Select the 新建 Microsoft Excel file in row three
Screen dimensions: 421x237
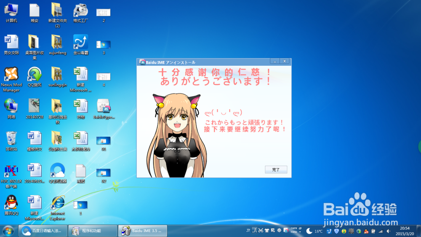tap(80, 79)
